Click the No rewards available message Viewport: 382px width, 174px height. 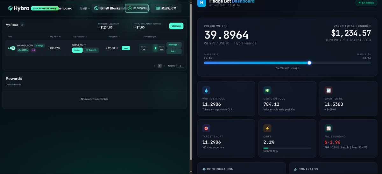95,99
